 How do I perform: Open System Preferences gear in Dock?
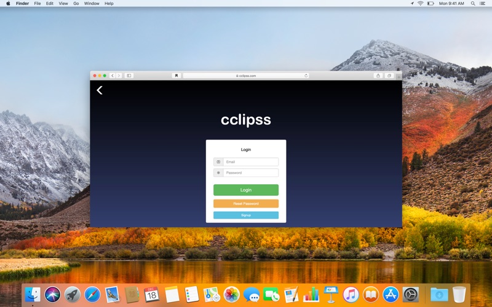(x=410, y=295)
